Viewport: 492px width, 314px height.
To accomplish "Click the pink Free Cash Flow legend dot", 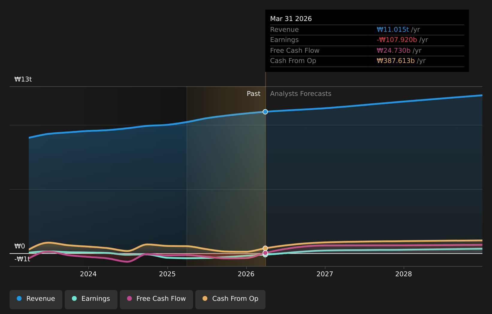I will (x=129, y=298).
